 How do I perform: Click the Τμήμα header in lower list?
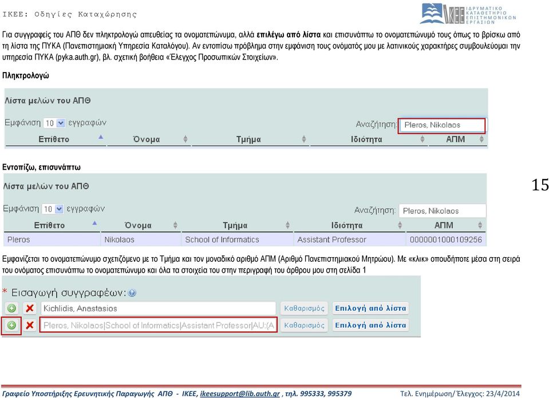coord(235,225)
